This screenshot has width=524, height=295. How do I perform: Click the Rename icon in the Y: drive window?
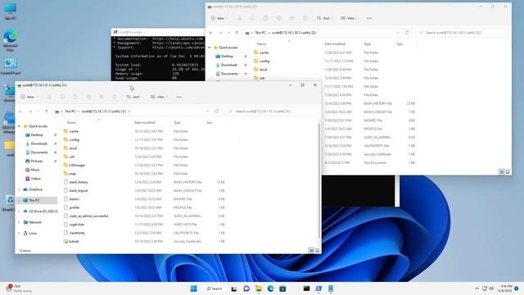(88, 97)
